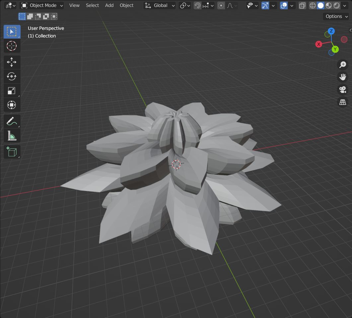Open the View menu

74,5
